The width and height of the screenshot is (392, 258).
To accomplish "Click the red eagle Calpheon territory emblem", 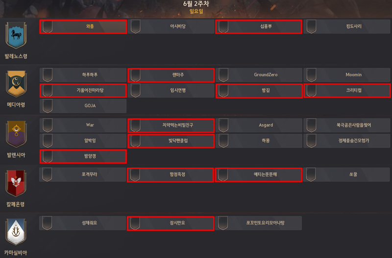I will click(x=16, y=183).
